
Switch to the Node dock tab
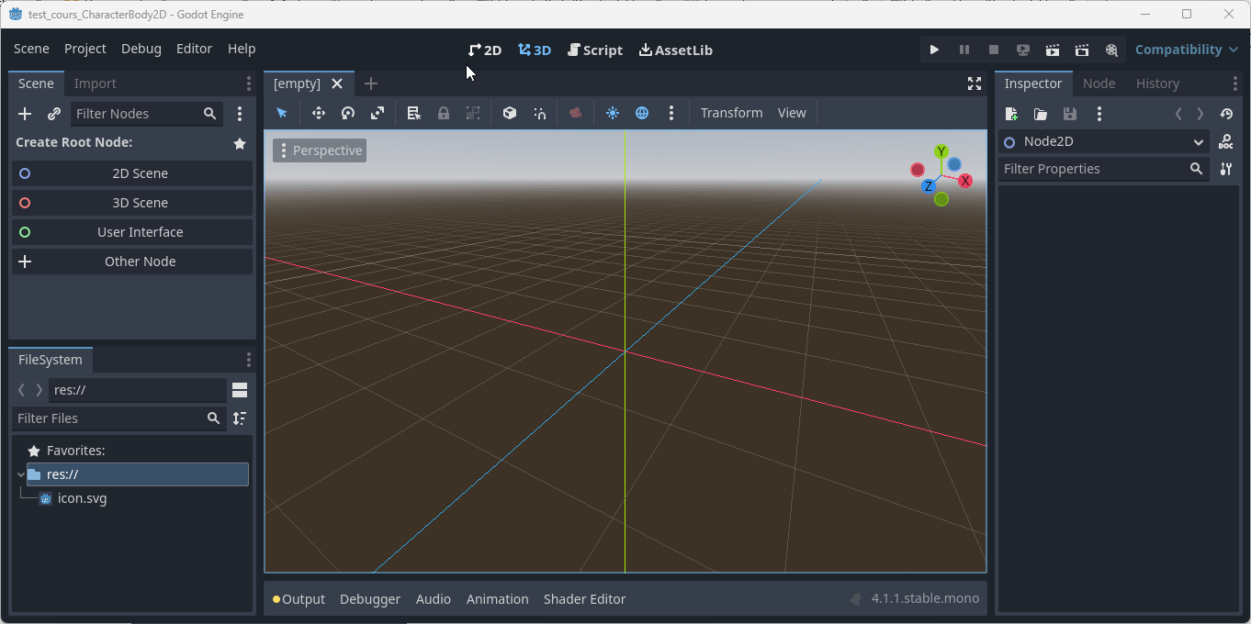(x=1099, y=84)
